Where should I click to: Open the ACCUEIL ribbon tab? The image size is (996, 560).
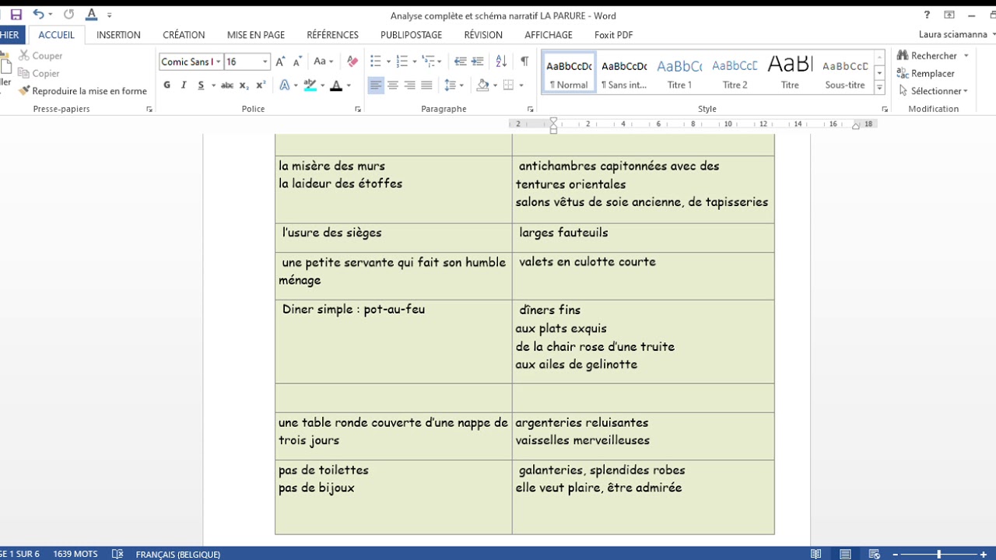(x=56, y=35)
